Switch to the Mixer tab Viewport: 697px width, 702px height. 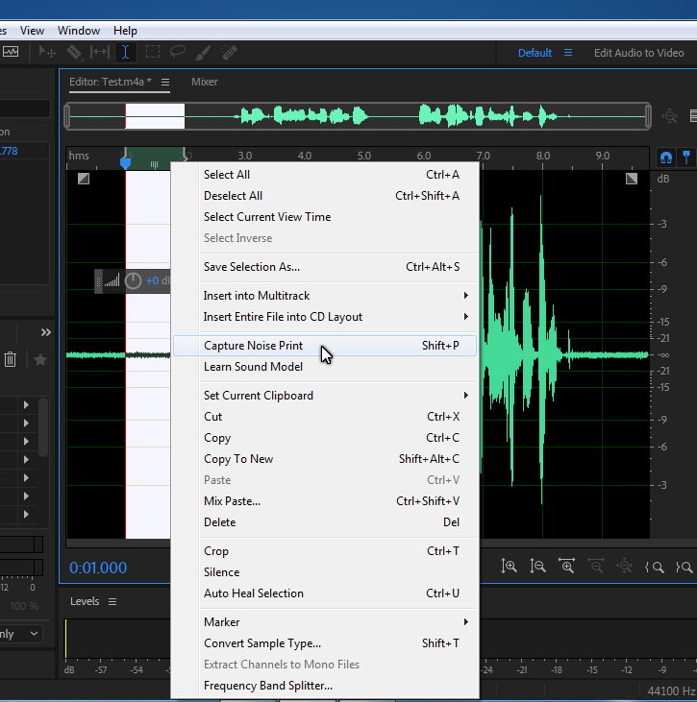pos(205,83)
